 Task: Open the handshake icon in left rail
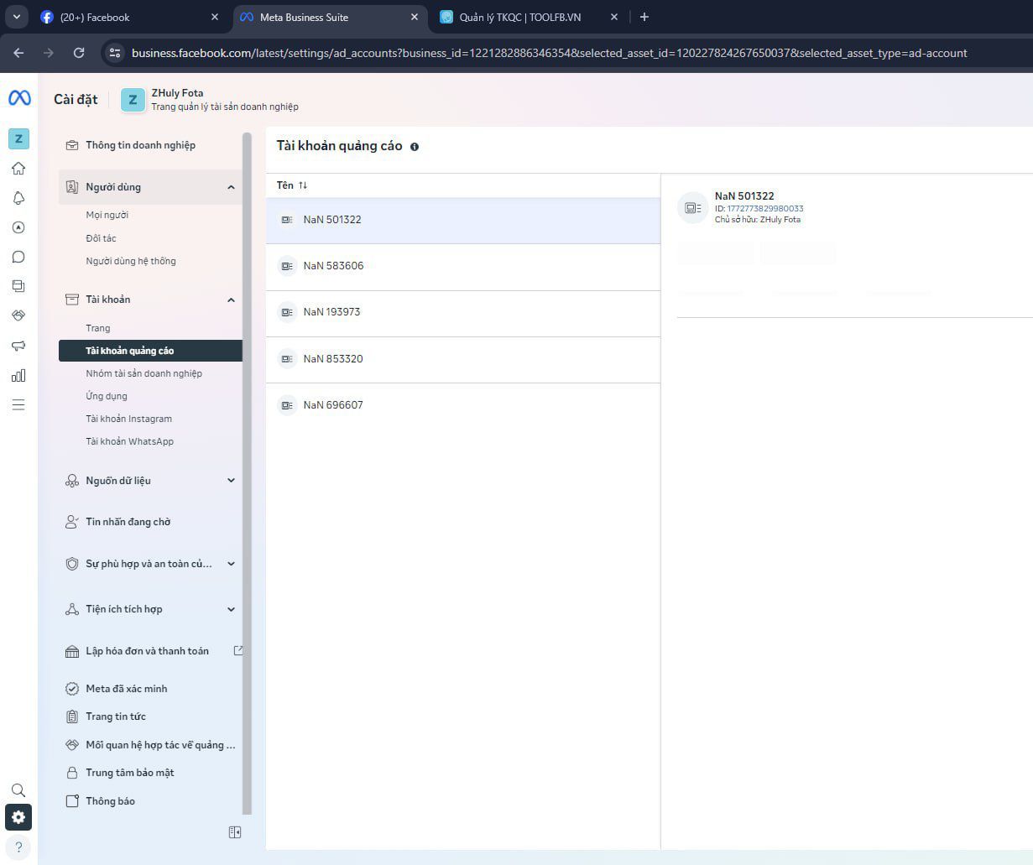pos(18,315)
